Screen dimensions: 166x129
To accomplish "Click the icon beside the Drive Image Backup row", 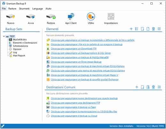I will coord(48,62).
